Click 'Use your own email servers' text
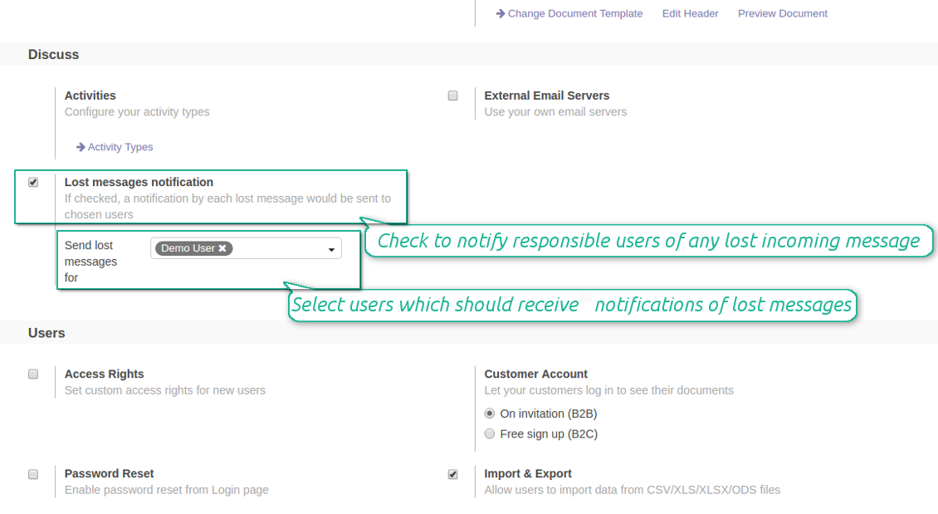The height and width of the screenshot is (514, 938). tap(555, 112)
